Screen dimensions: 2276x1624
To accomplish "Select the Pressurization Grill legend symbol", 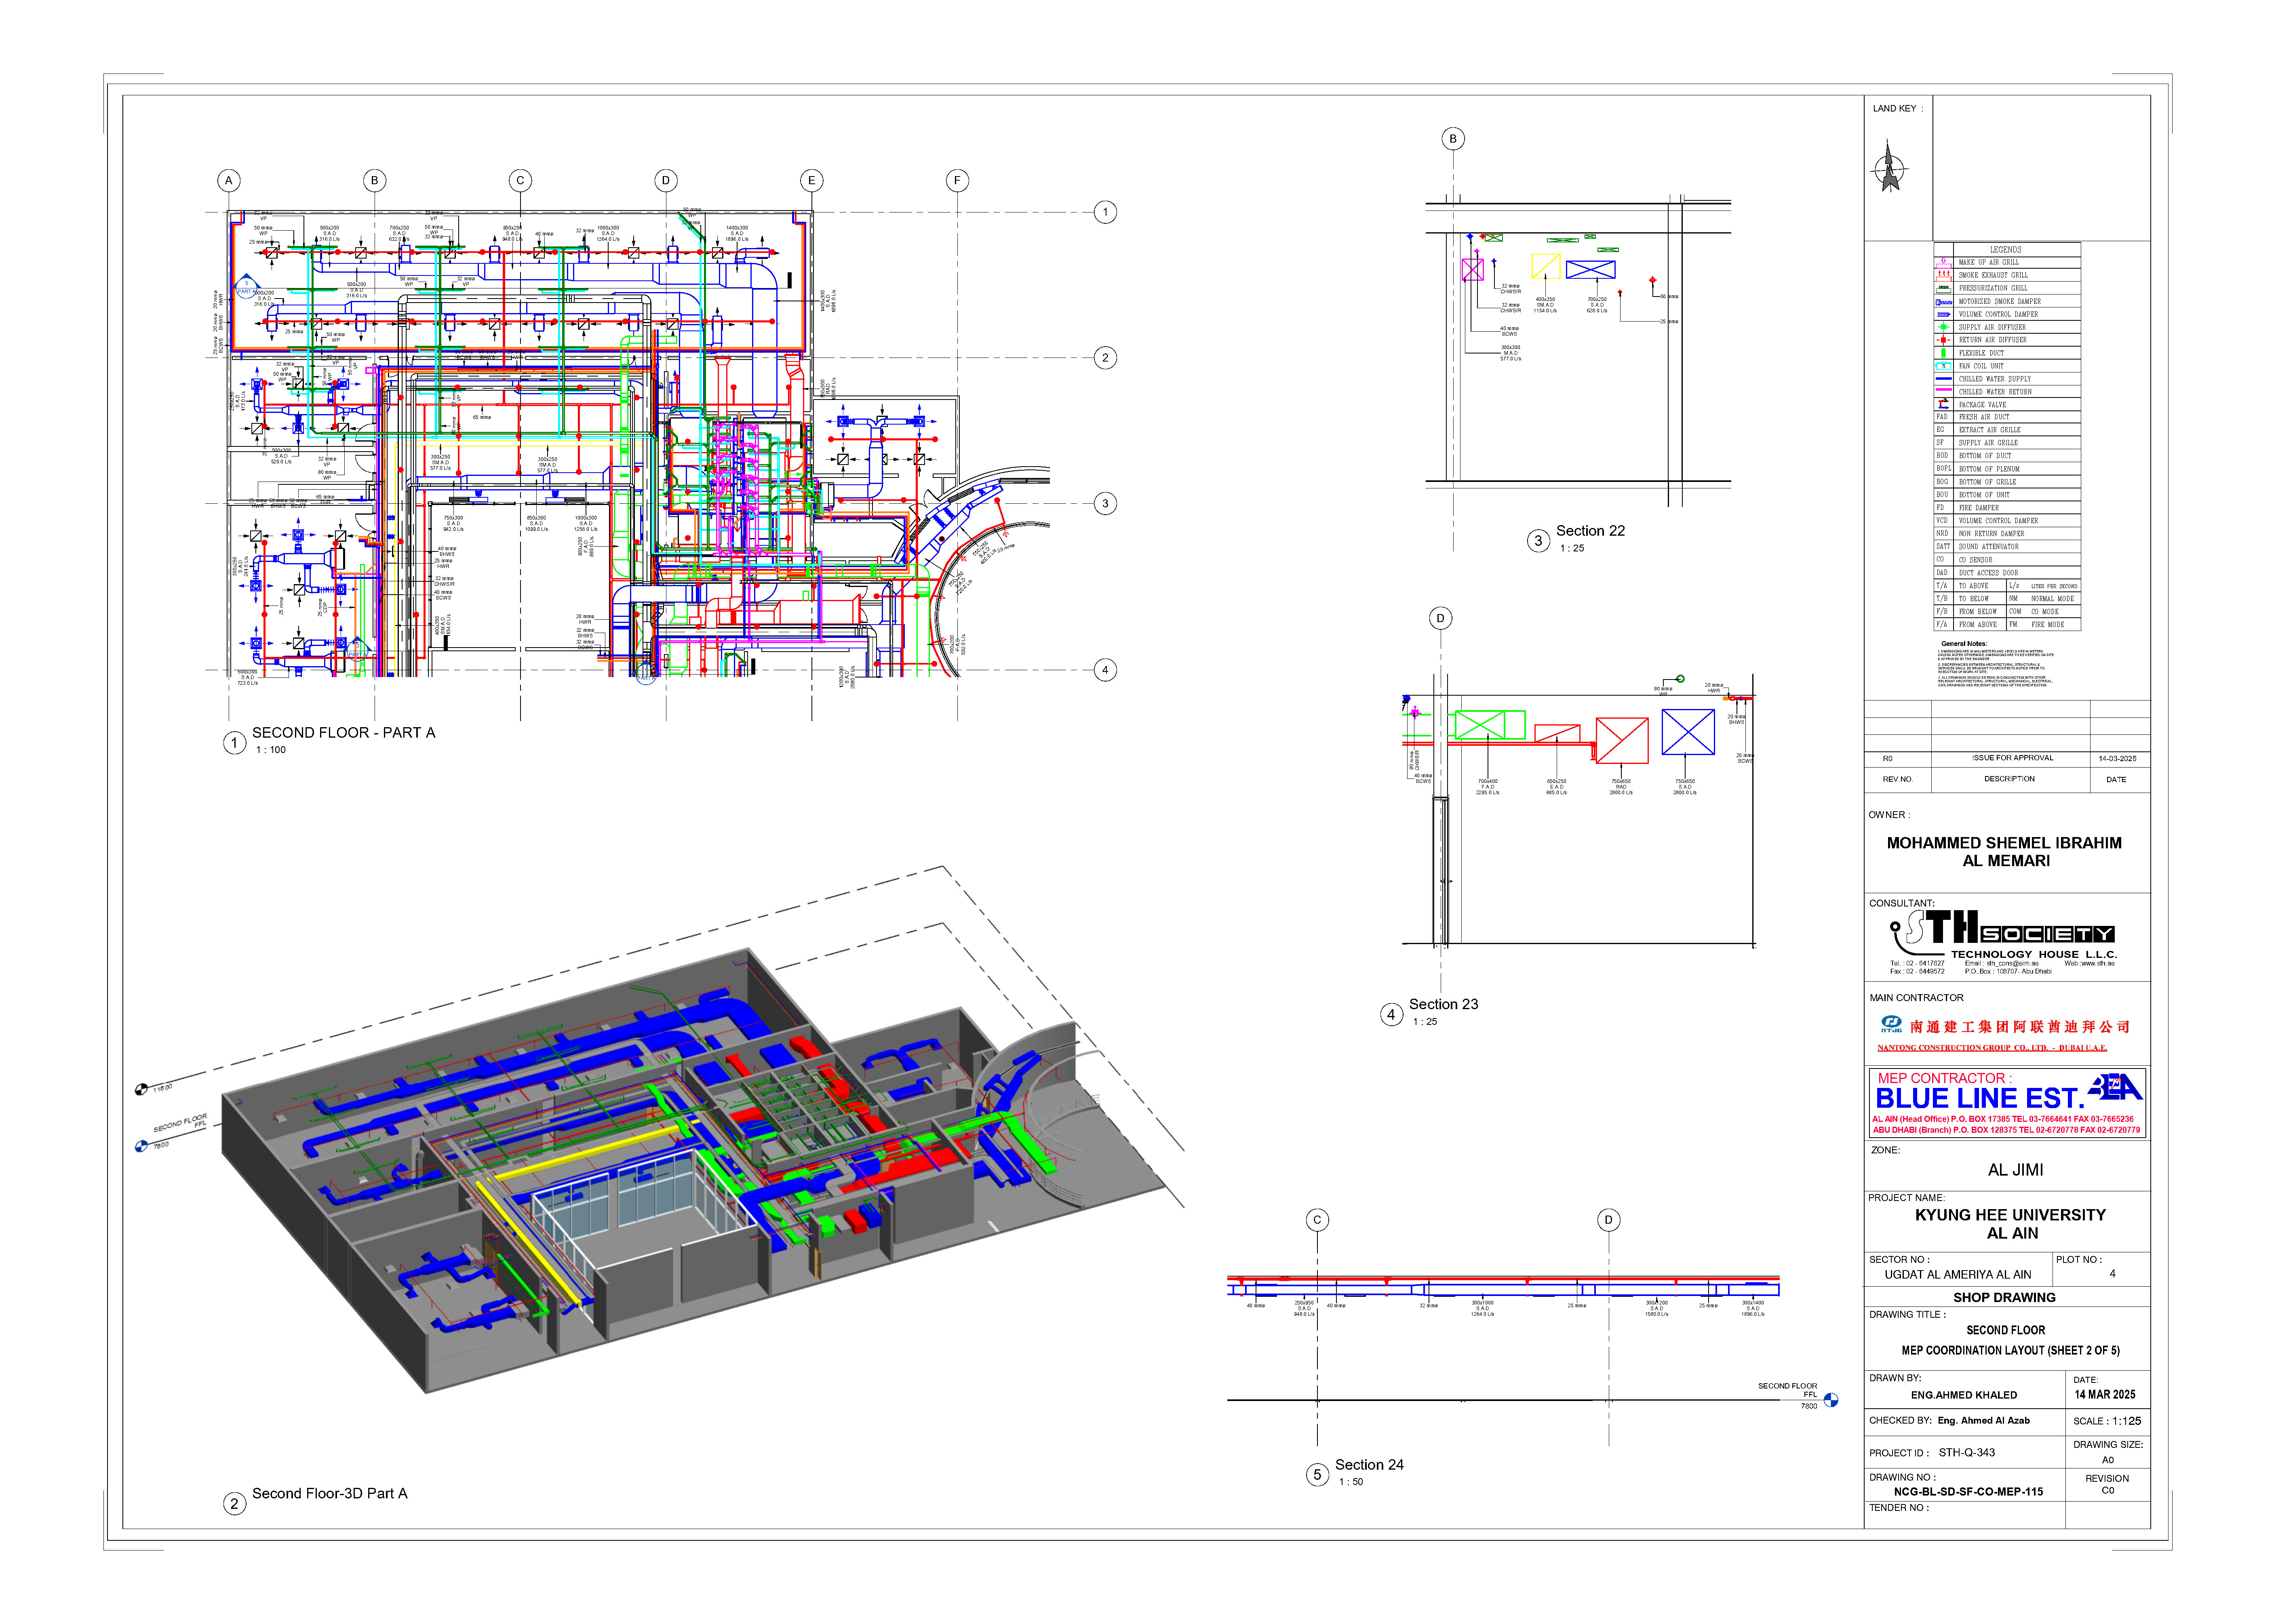I will (1943, 288).
